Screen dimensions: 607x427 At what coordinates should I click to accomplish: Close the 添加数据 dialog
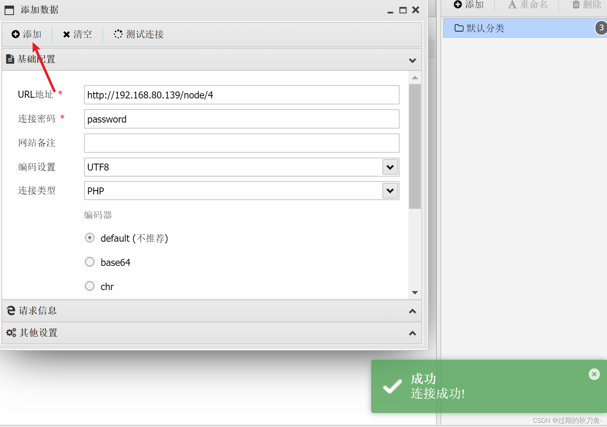(416, 10)
